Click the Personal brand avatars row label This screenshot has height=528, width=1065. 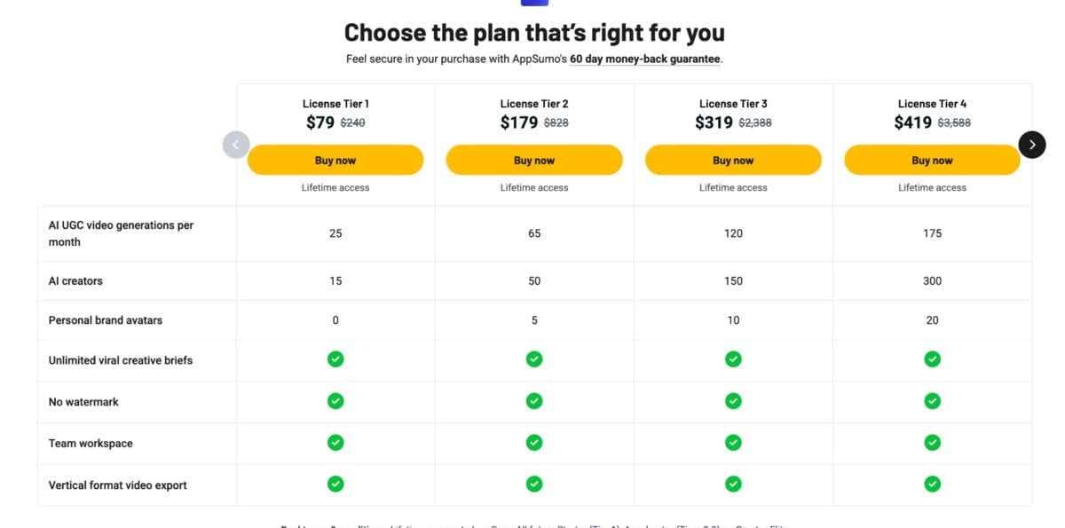[106, 320]
